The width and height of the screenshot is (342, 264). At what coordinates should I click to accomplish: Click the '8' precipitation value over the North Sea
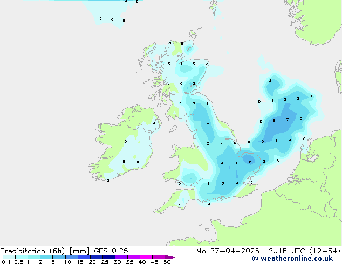coord(274,120)
